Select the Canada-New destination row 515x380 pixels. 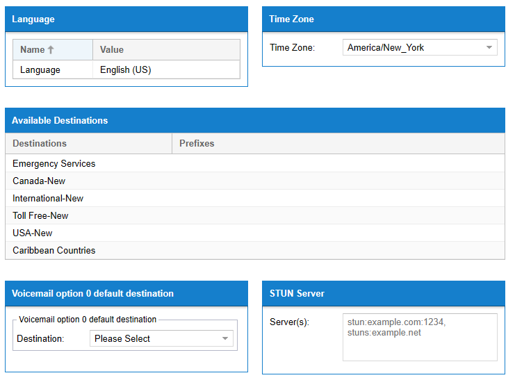tap(39, 181)
